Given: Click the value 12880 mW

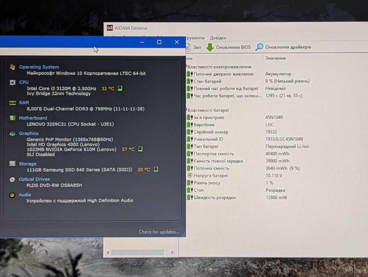Looking at the screenshot, I should tap(276, 197).
